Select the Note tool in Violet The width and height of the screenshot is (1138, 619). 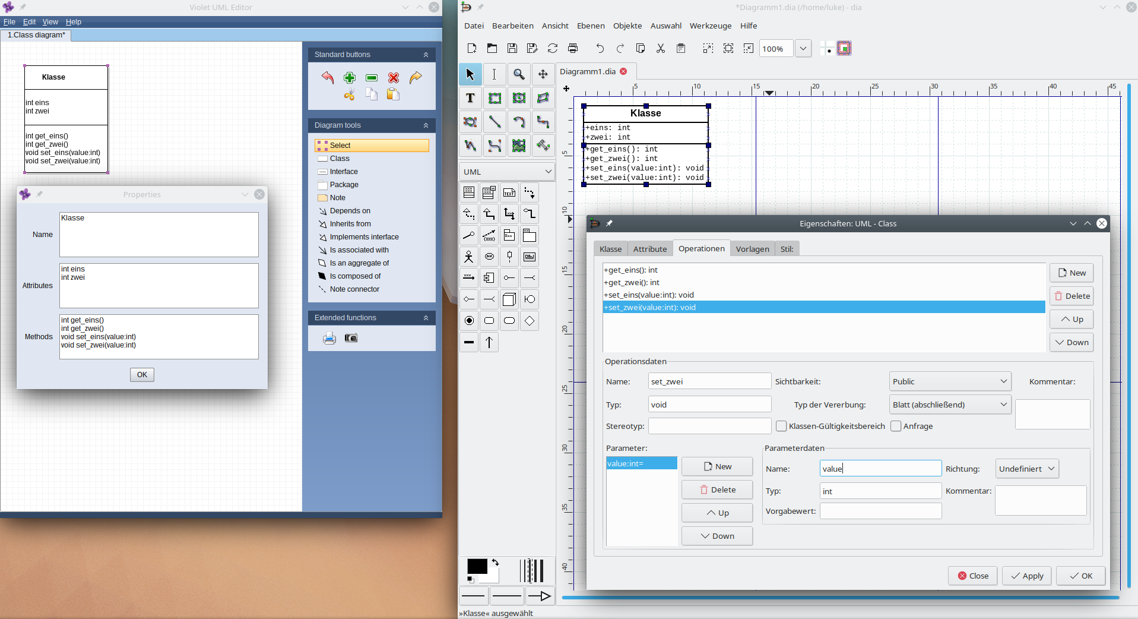pos(372,198)
